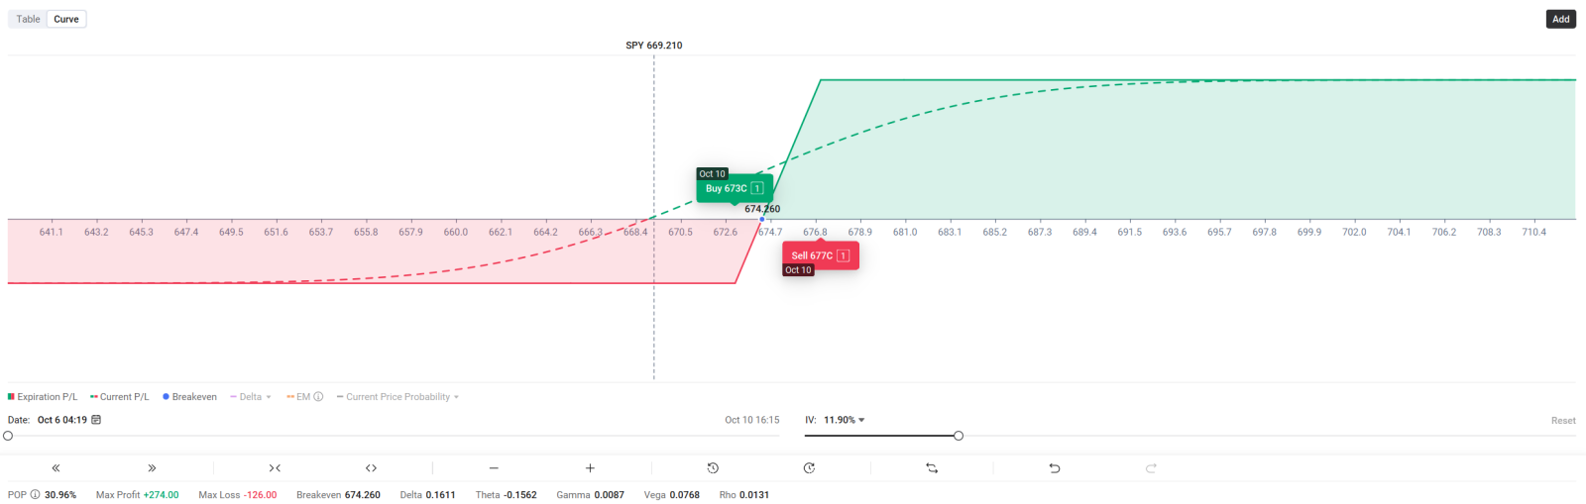Select the Curve tab
The image size is (1586, 504).
click(x=66, y=19)
